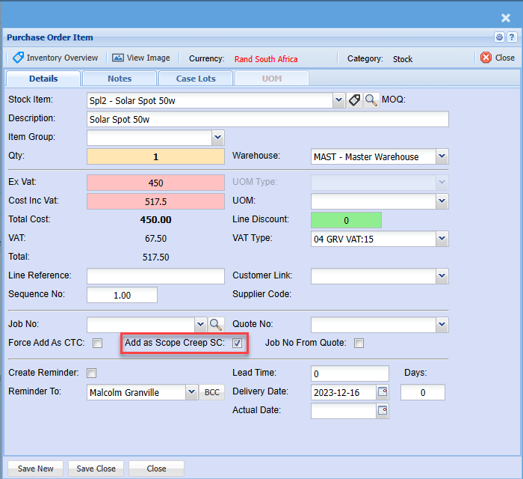Screen dimensions: 523x479
Task: Click the settings gear in title bar
Action: click(x=499, y=37)
